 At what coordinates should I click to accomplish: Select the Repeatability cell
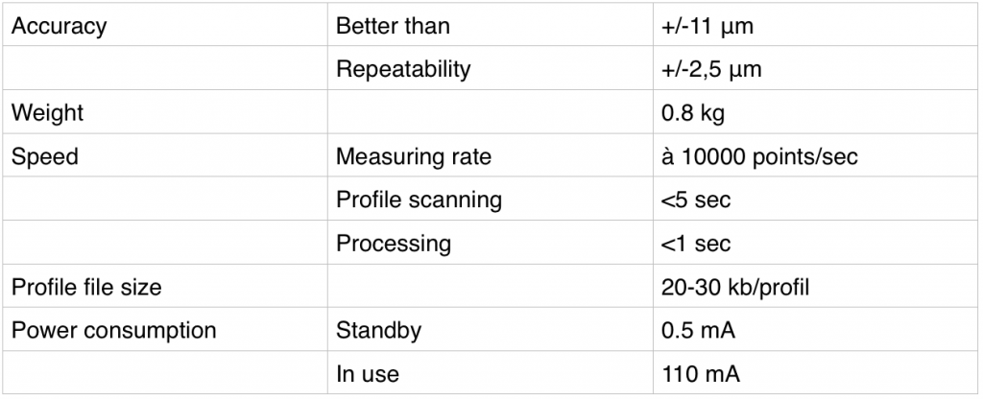click(403, 70)
